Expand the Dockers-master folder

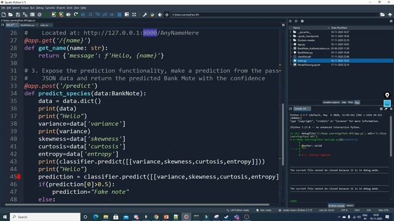[291, 41]
